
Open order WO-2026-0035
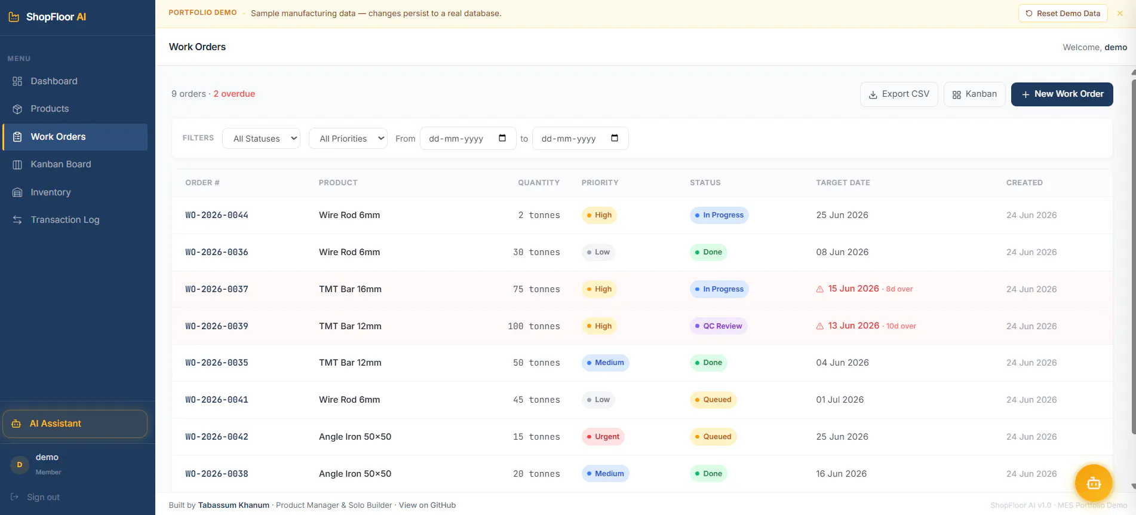[217, 363]
